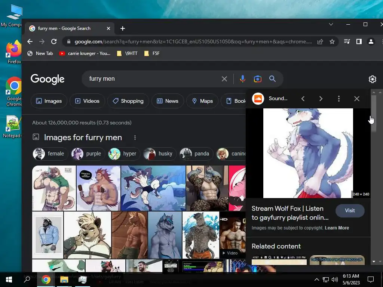The height and width of the screenshot is (287, 383).
Task: Show previous image in preview panel
Action: [303, 99]
